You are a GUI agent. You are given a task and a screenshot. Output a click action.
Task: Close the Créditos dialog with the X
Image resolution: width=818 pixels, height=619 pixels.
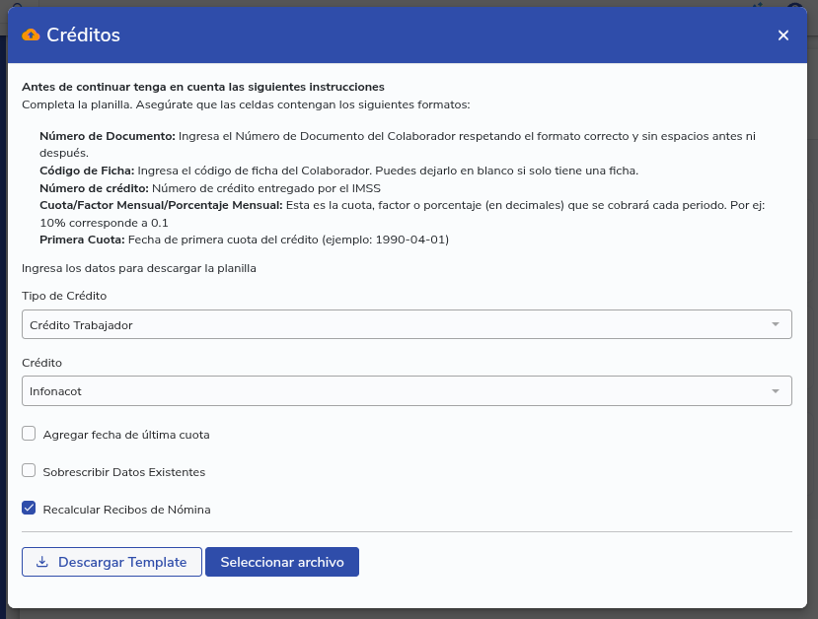[x=783, y=35]
